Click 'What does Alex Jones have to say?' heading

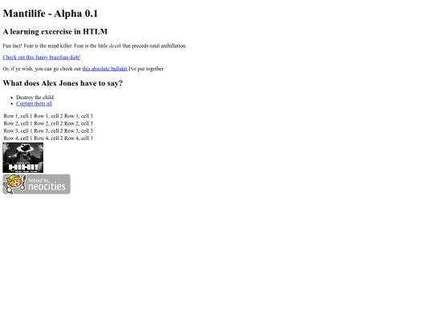click(x=63, y=83)
